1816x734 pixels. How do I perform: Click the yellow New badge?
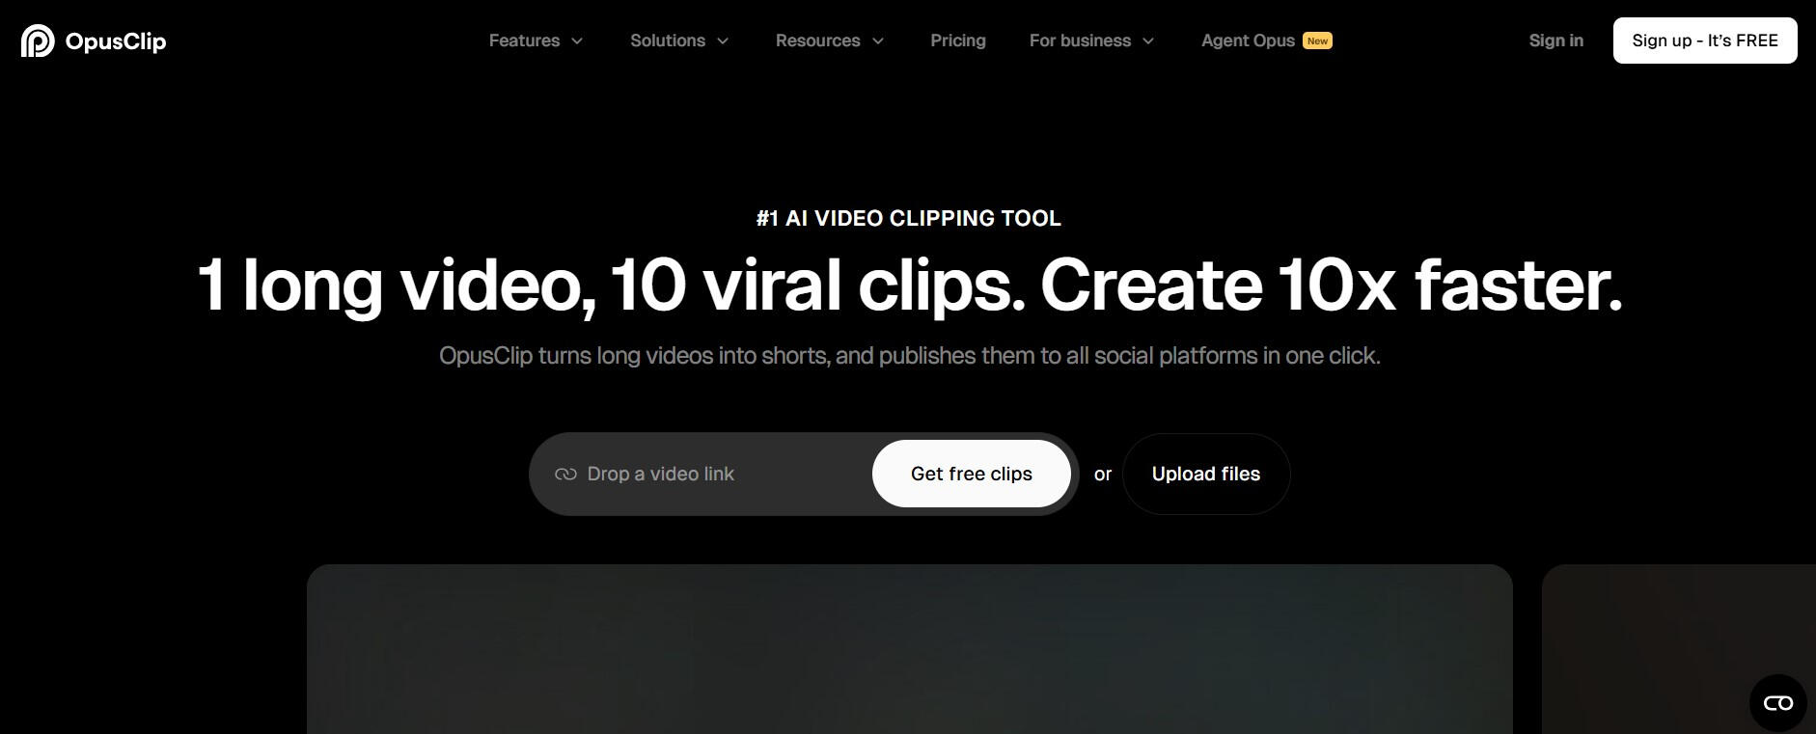pyautogui.click(x=1317, y=41)
